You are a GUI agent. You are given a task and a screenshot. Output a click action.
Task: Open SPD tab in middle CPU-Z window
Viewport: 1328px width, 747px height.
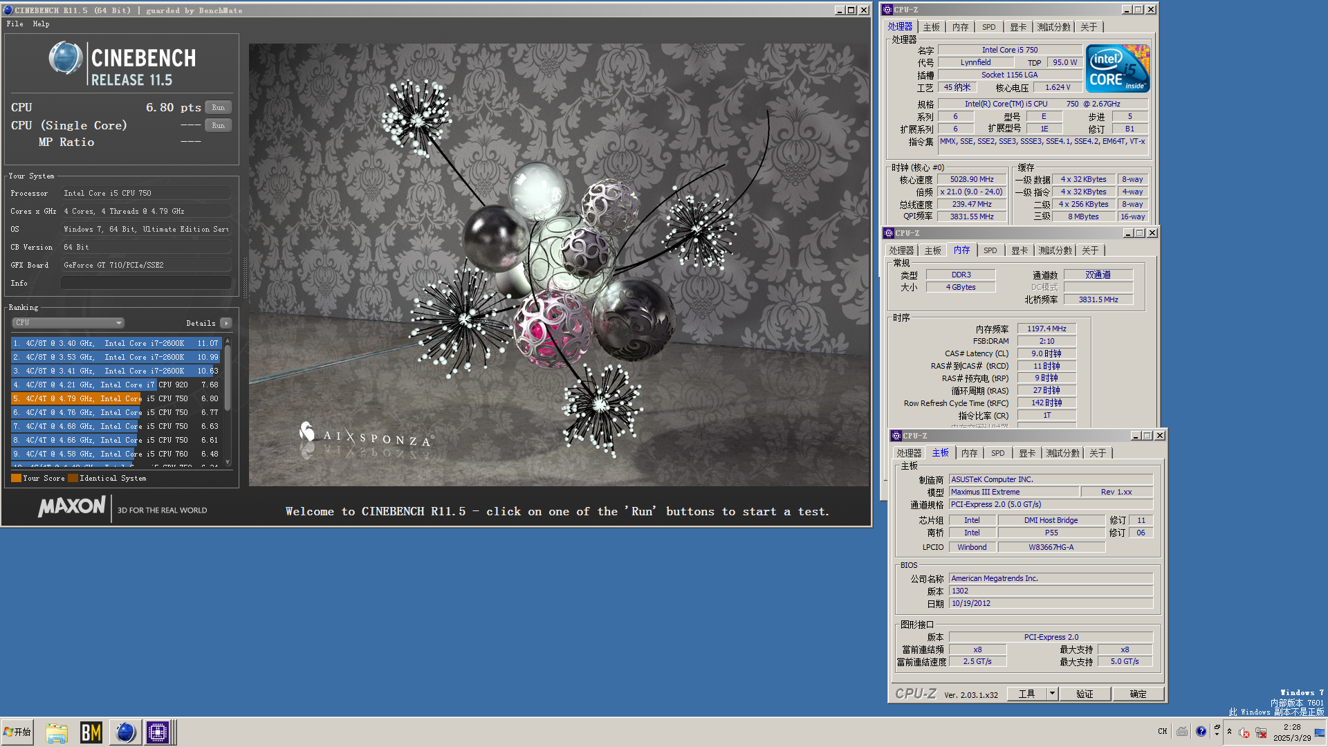[990, 250]
